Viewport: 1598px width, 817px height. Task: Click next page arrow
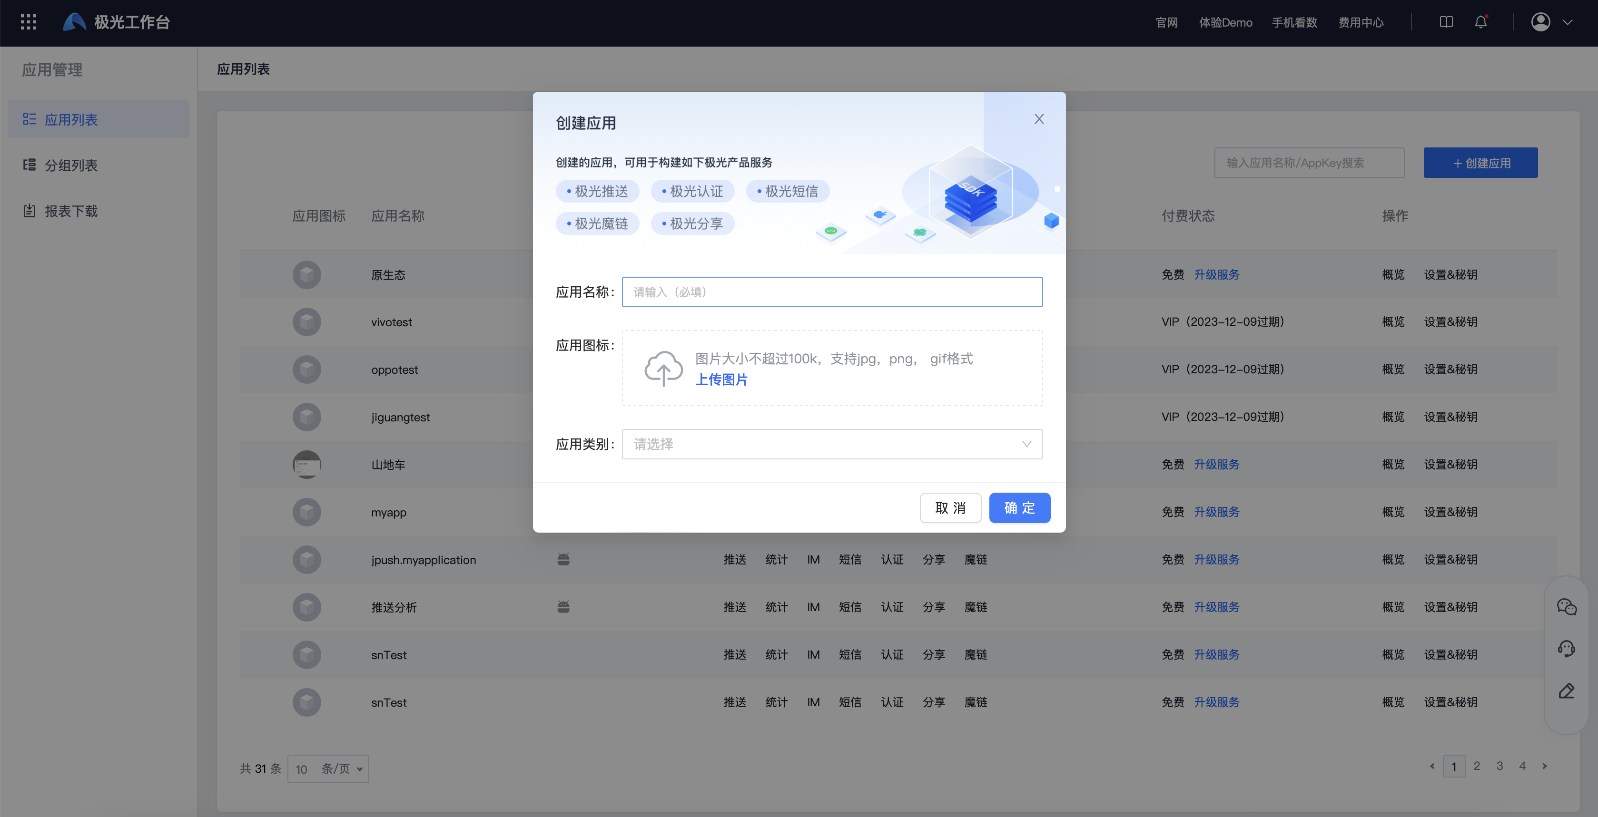(1545, 766)
